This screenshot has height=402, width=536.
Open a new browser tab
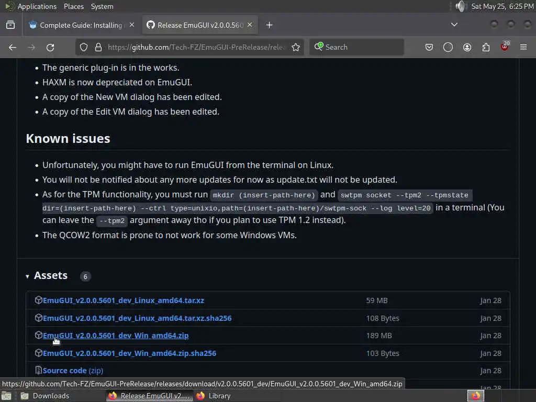(x=270, y=25)
